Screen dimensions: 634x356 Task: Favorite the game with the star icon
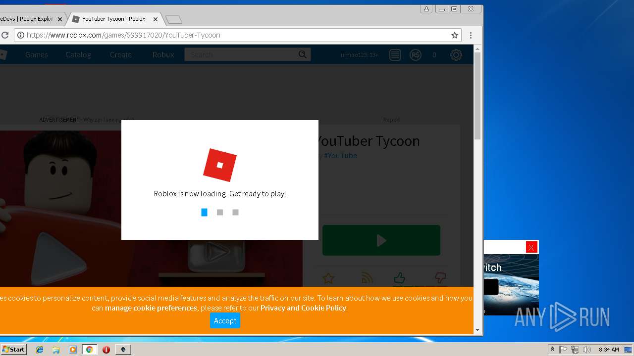328,278
